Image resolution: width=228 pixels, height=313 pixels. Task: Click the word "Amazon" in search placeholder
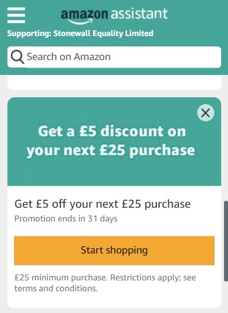92,57
